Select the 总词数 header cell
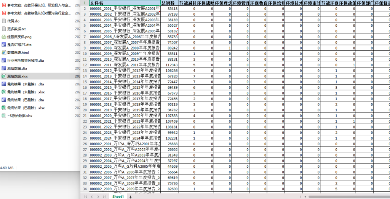Image resolution: width=390 pixels, height=199 pixels. (x=169, y=3)
